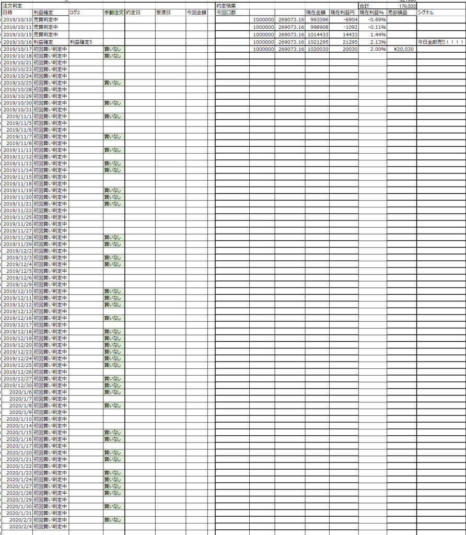Select the 現在金額 value 1021295
The height and width of the screenshot is (535, 466).
[x=317, y=42]
